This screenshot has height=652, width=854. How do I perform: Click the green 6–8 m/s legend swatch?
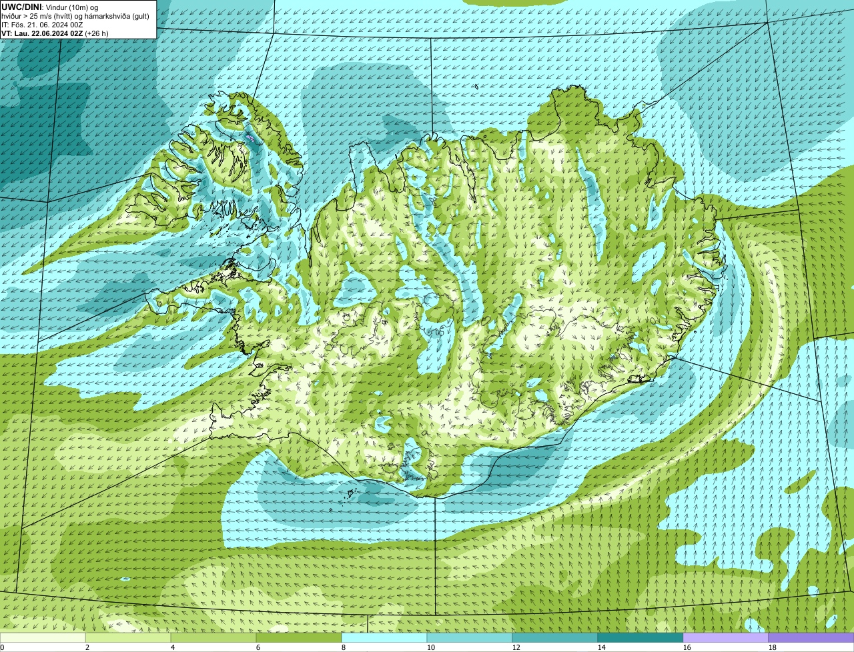299,637
